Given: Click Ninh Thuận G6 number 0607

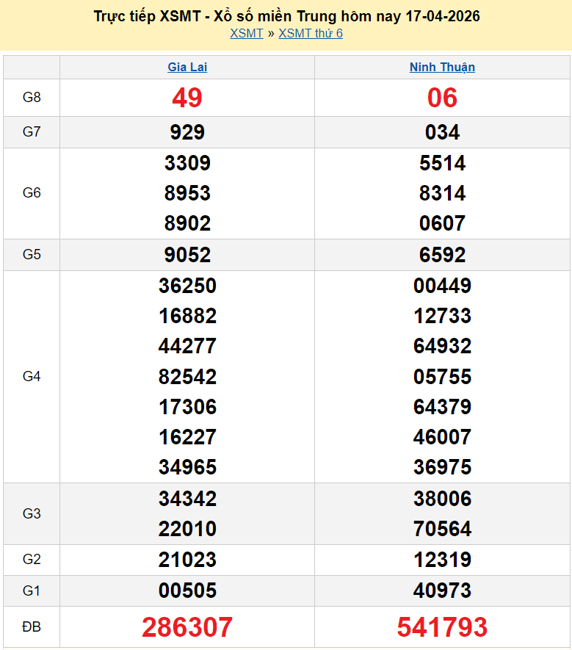Looking at the screenshot, I should click(x=442, y=223).
